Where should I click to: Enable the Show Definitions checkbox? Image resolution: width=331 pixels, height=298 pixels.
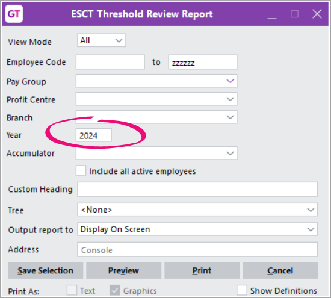pyautogui.click(x=242, y=290)
